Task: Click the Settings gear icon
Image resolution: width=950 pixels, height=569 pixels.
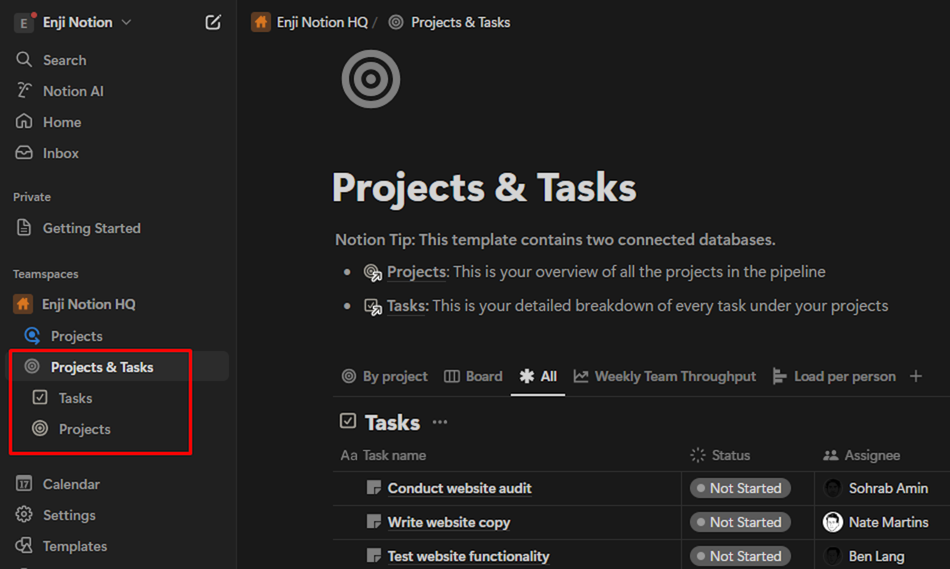Action: click(23, 514)
